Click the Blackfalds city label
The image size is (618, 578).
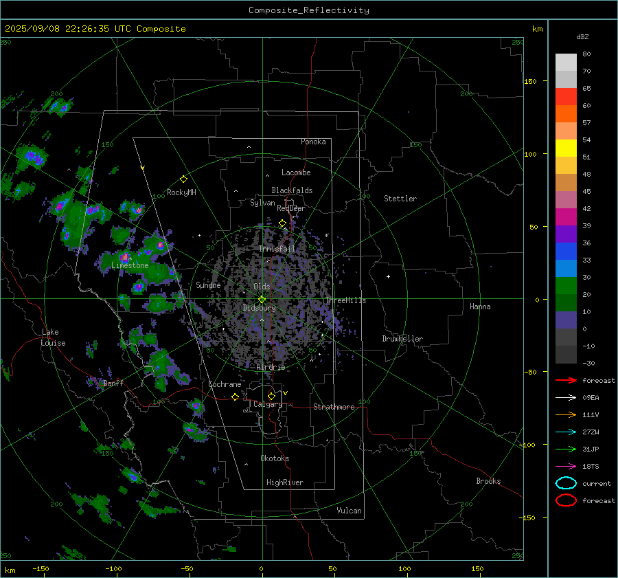click(292, 190)
